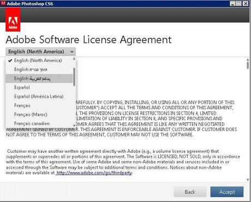Select Español (América Latina) language

39,97
